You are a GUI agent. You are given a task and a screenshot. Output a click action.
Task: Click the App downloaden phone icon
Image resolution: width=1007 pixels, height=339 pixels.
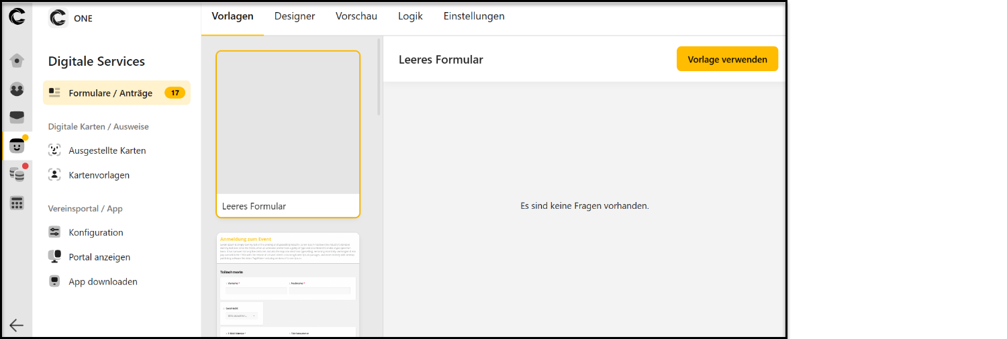click(x=54, y=281)
